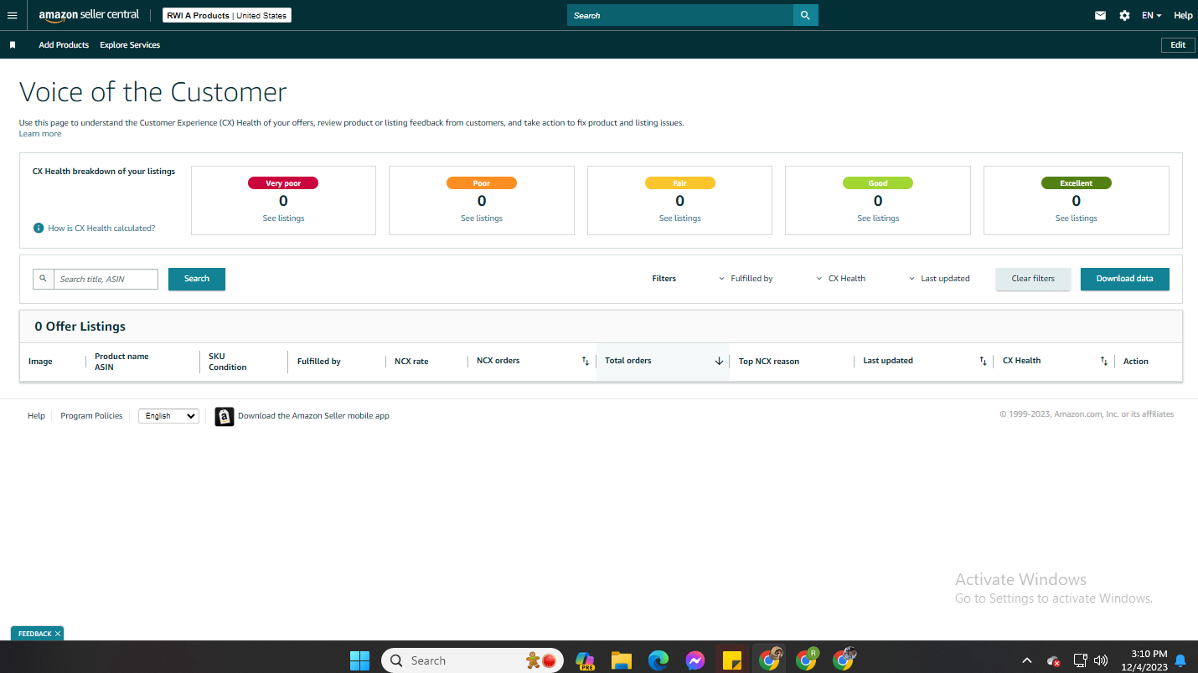Viewport: 1198px width, 673px height.
Task: Click the Amazon Seller app icon in footer
Action: tap(225, 416)
